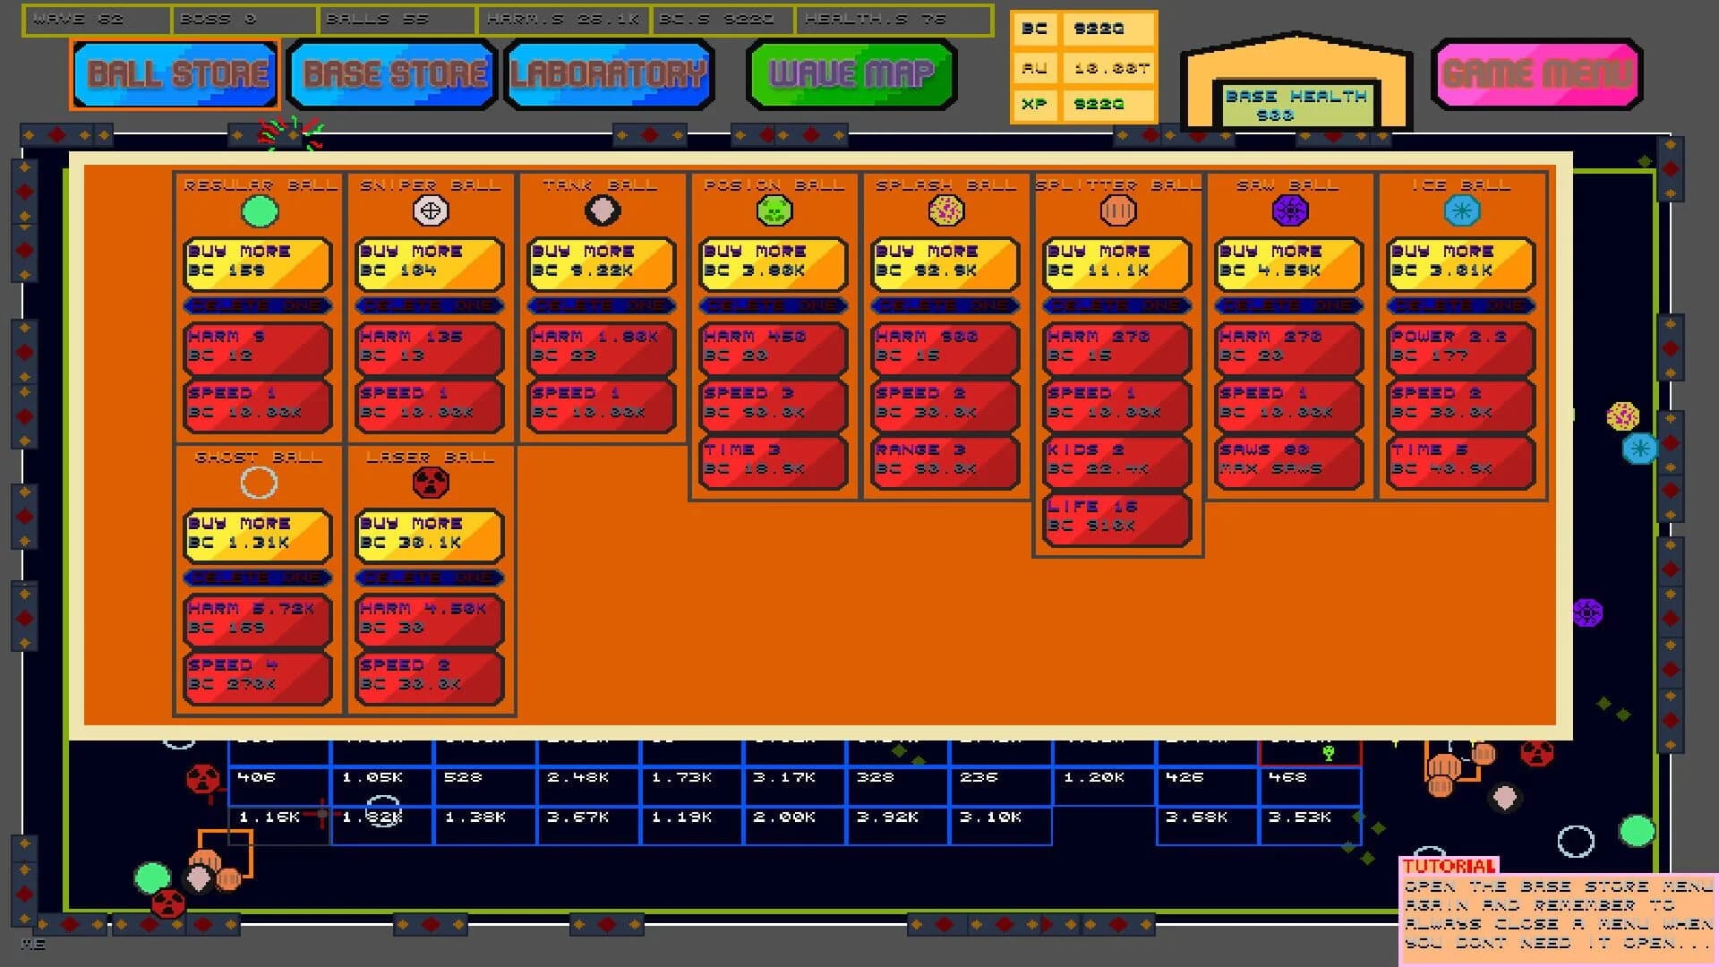Screen dimensions: 1719x967
Task: Select the Sniper Ball crosshair icon
Action: click(431, 211)
